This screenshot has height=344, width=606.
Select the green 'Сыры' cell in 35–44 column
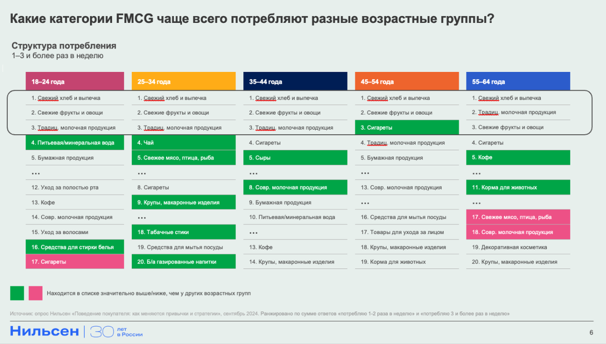[x=295, y=157]
